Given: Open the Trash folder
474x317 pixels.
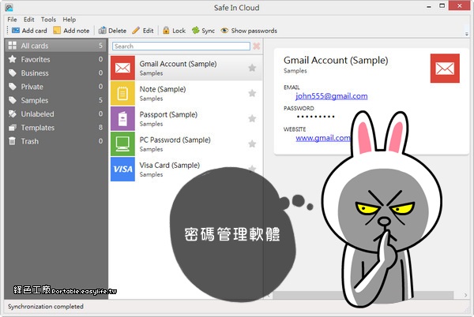Looking at the screenshot, I should 56,141.
